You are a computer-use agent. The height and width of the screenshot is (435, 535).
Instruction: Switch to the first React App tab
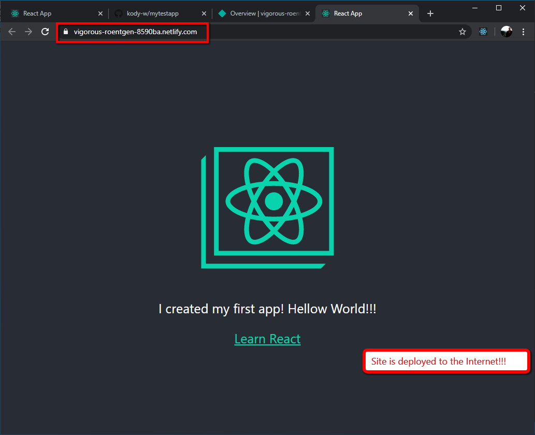pos(56,13)
